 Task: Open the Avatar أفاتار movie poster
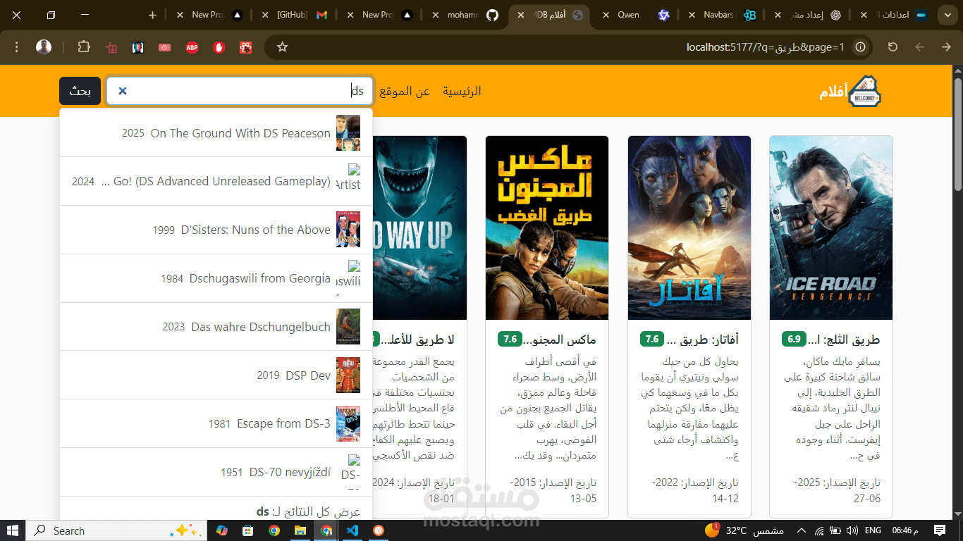point(689,228)
